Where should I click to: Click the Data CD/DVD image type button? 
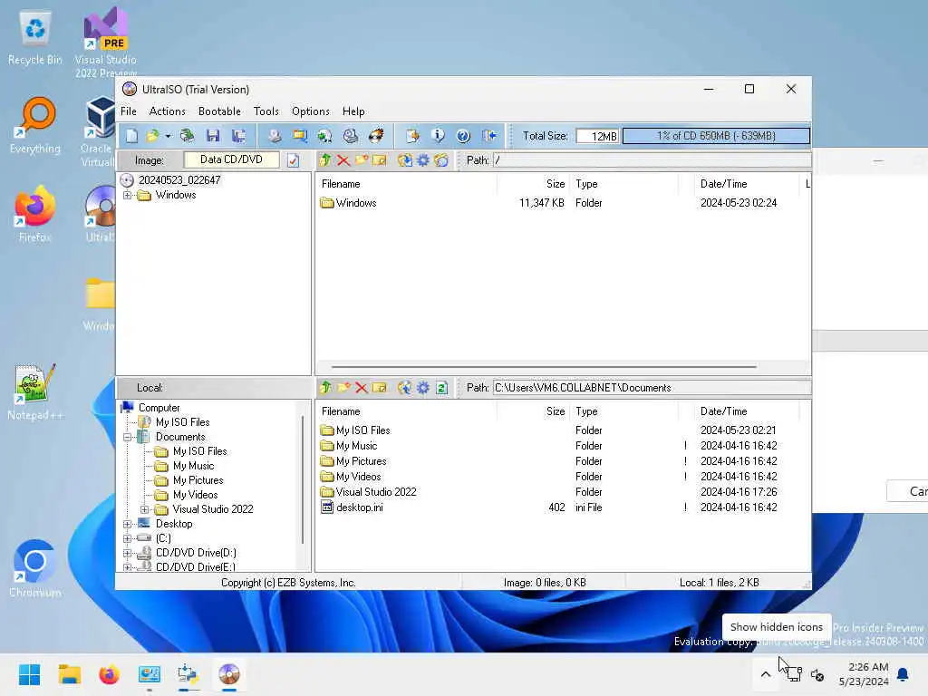[x=231, y=159]
